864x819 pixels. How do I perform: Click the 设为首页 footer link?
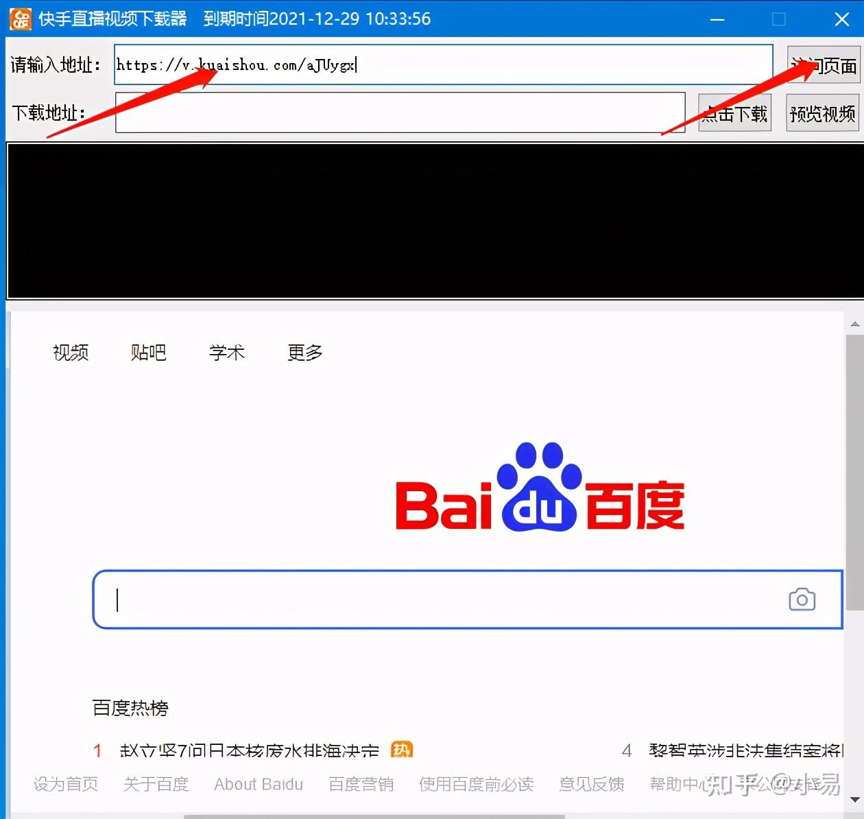pyautogui.click(x=66, y=784)
